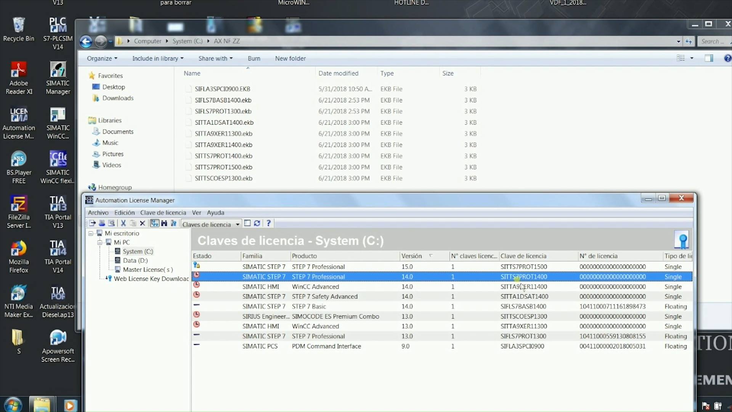Click the question mark help icon in License Manager
The height and width of the screenshot is (412, 732).
(x=268, y=224)
